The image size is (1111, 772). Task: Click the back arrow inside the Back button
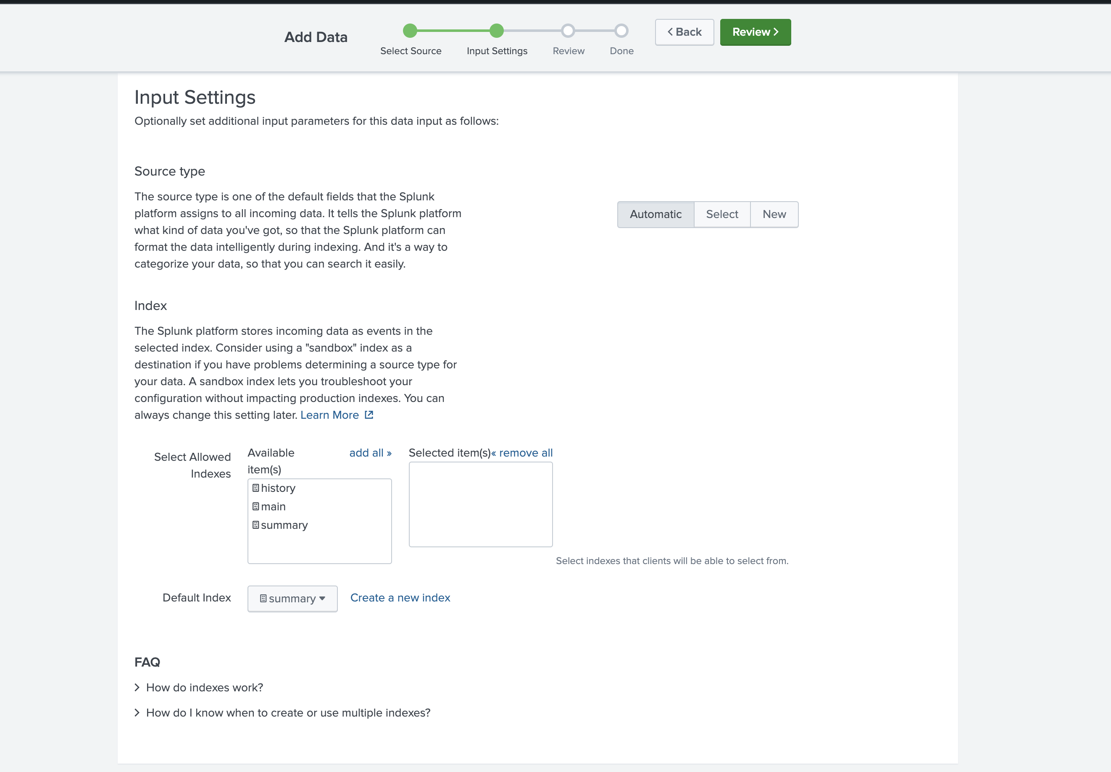(x=670, y=32)
